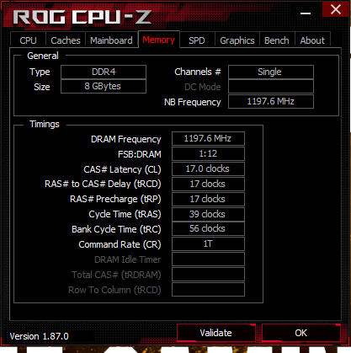Show the About tab
This screenshot has width=351, height=353.
[x=312, y=40]
